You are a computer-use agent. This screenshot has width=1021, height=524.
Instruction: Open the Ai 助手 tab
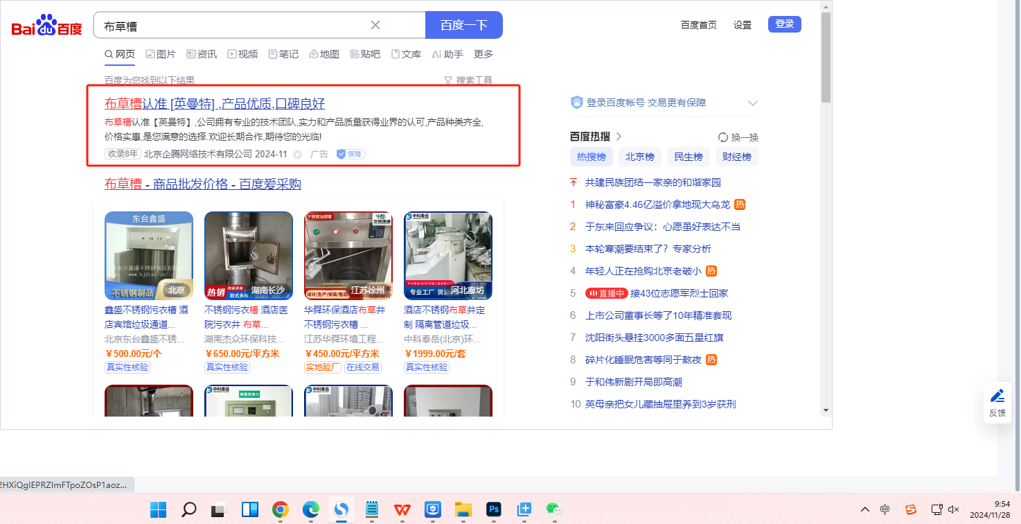coord(447,54)
